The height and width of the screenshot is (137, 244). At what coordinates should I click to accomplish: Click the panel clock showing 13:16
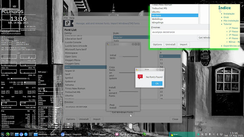coord(234,134)
